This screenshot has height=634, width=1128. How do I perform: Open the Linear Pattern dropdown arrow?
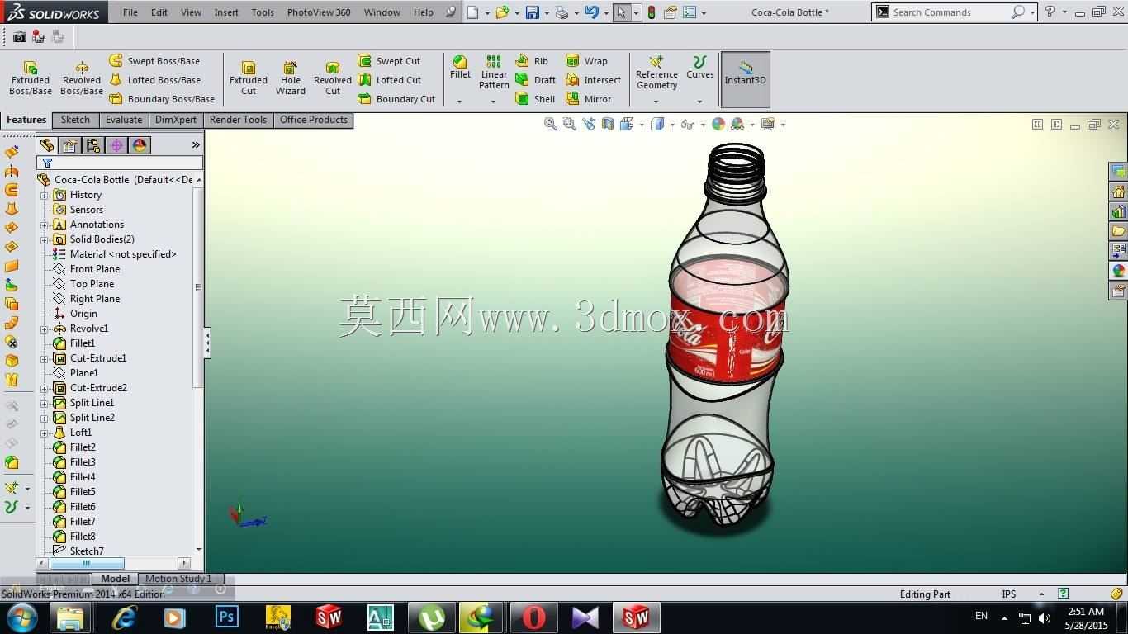[493, 102]
